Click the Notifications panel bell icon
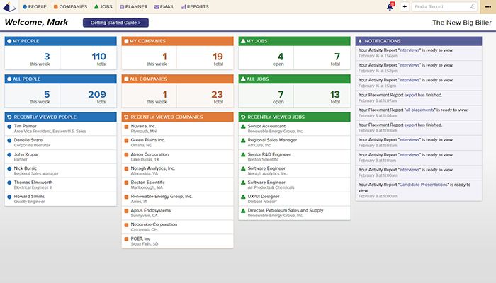 (x=361, y=41)
